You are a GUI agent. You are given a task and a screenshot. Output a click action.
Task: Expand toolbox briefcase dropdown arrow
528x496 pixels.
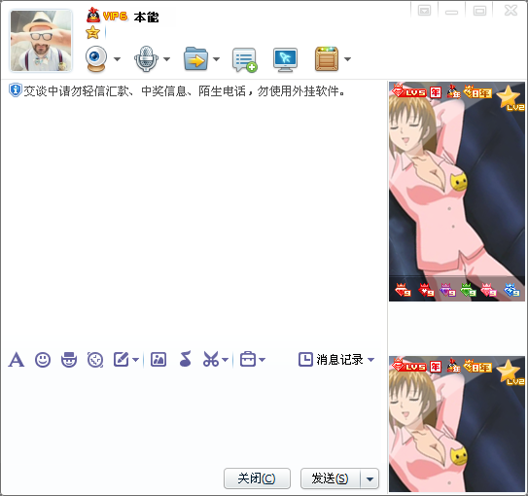262,360
